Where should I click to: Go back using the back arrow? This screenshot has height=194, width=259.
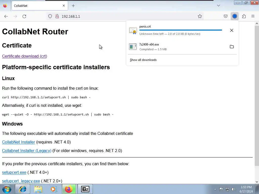tap(6, 16)
